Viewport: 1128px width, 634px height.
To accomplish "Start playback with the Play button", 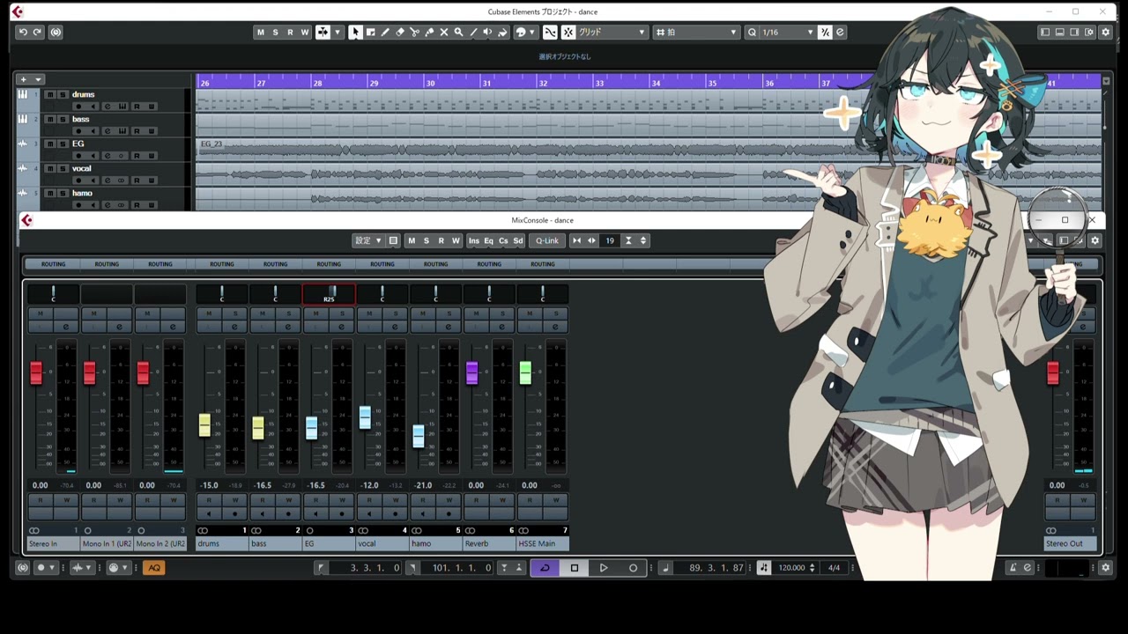I will point(604,568).
